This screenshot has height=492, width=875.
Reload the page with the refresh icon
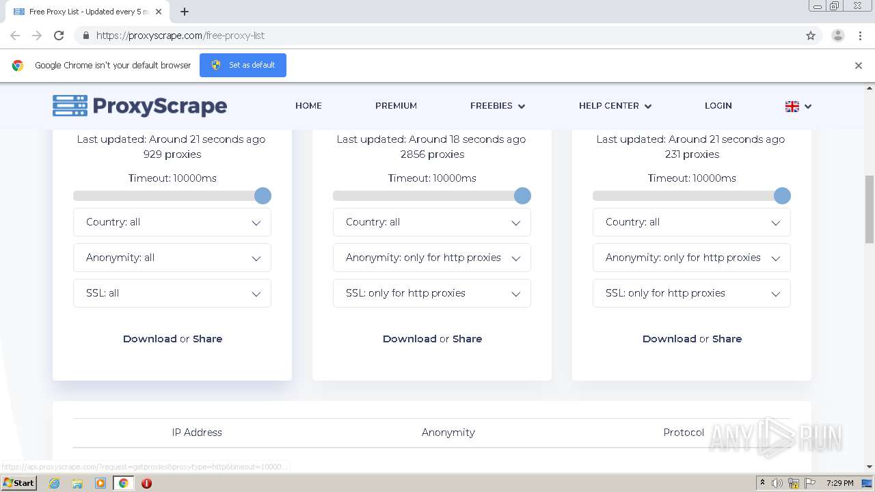59,36
